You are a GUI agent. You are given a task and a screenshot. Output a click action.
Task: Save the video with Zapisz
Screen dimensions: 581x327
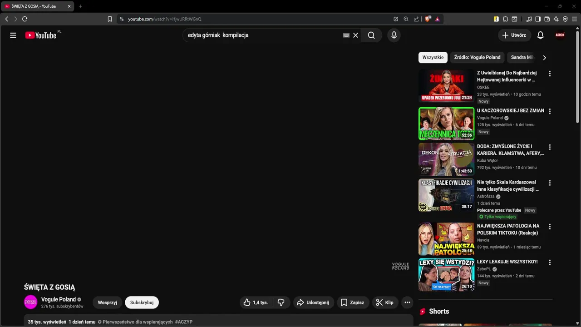(352, 302)
